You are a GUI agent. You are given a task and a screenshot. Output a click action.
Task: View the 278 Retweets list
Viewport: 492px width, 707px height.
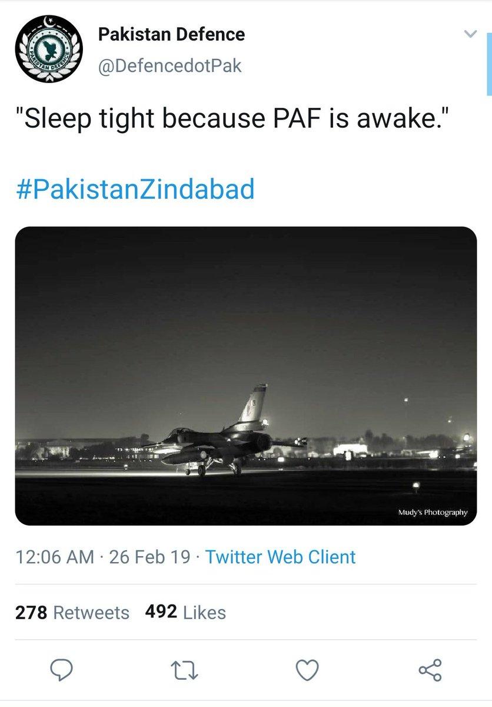coord(72,612)
